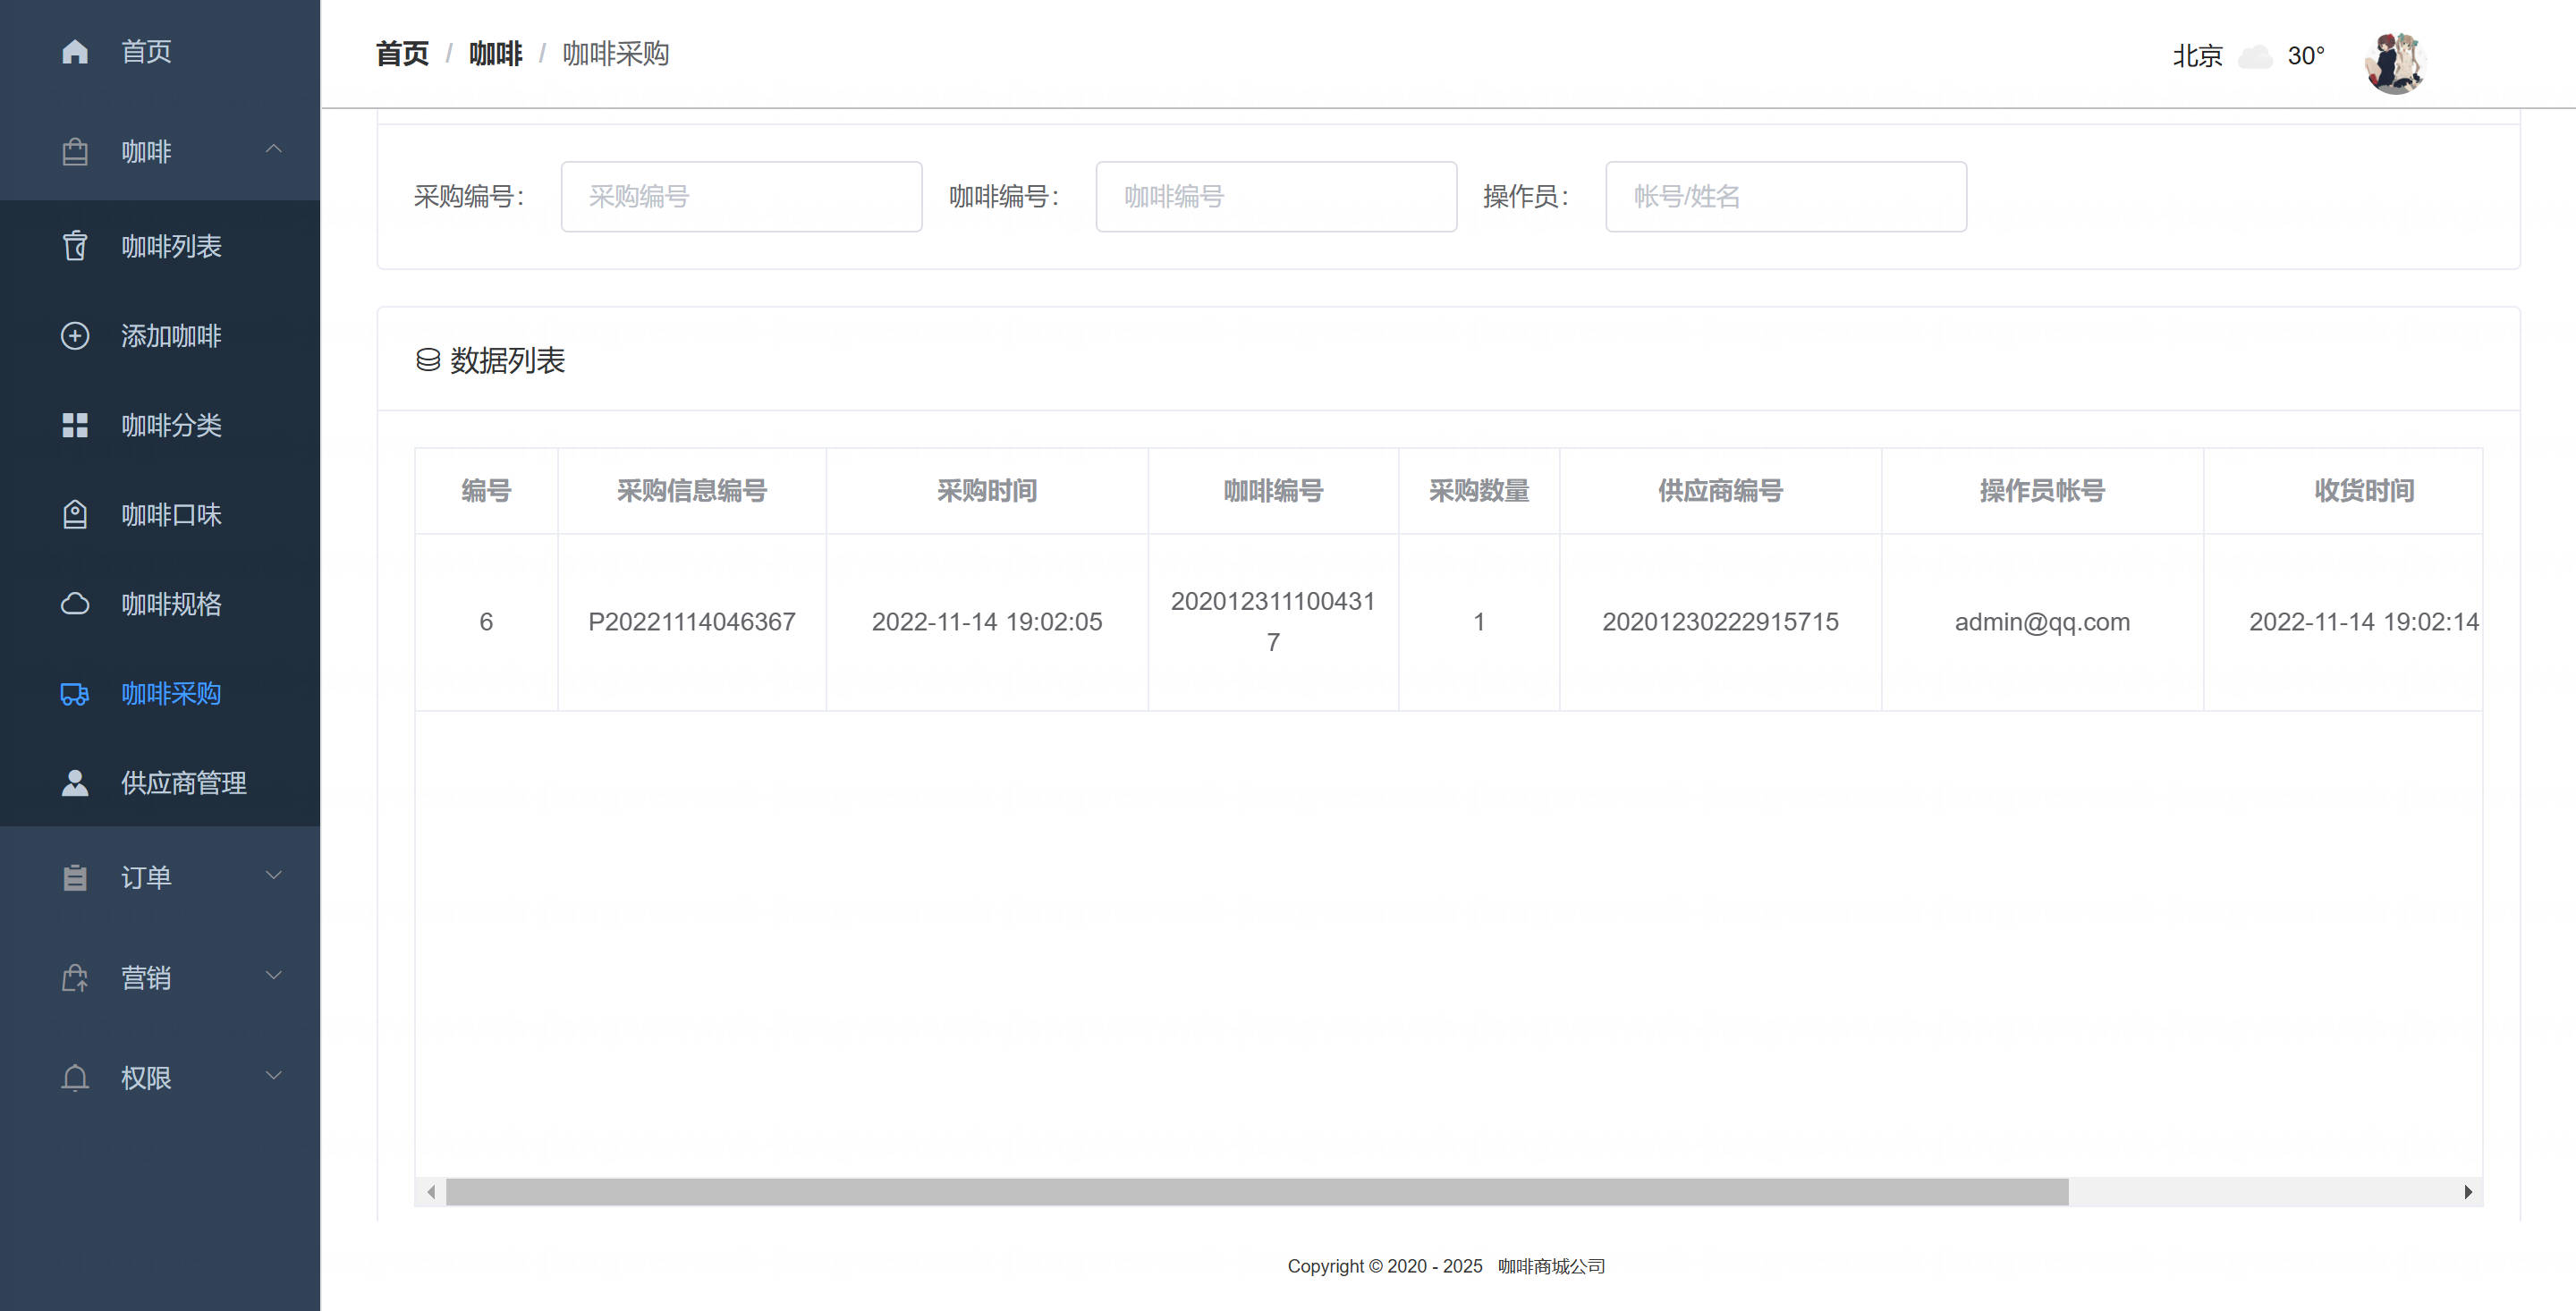Screen dimensions: 2576x1311
Task: Click the shopping bag icon beside 咖啡
Action: click(75, 152)
